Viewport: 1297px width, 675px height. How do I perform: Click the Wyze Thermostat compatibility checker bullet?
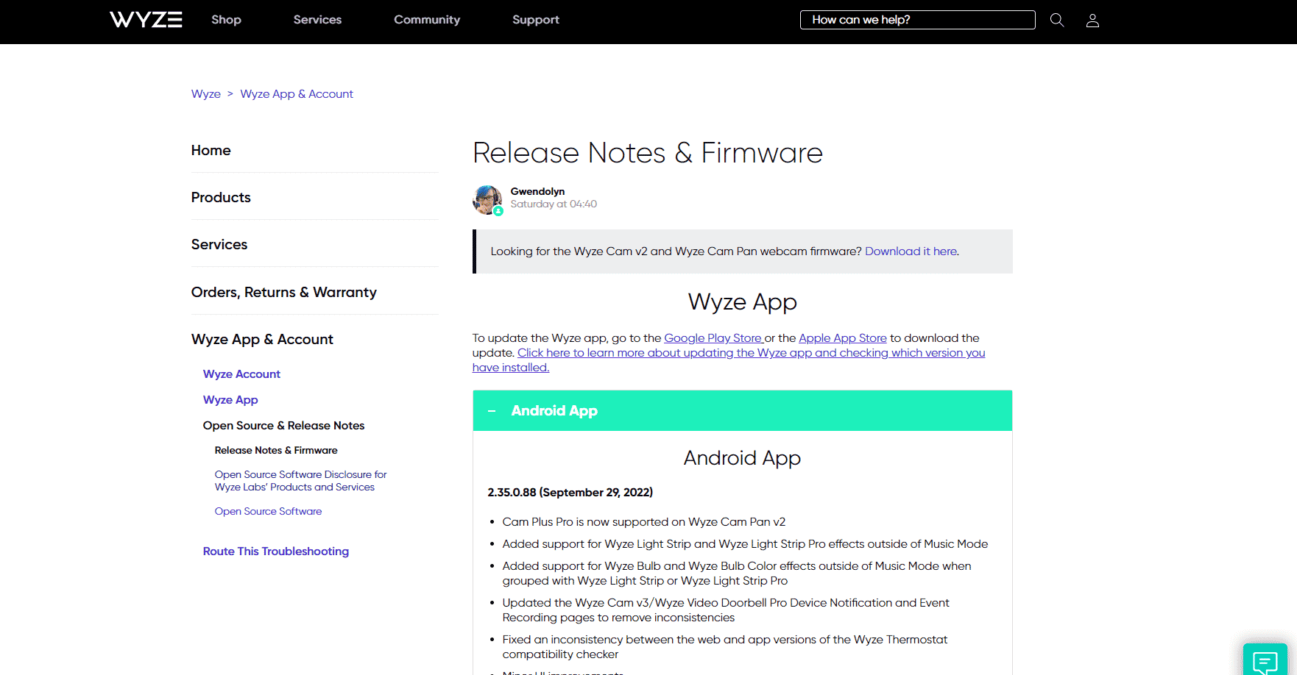[x=725, y=647]
